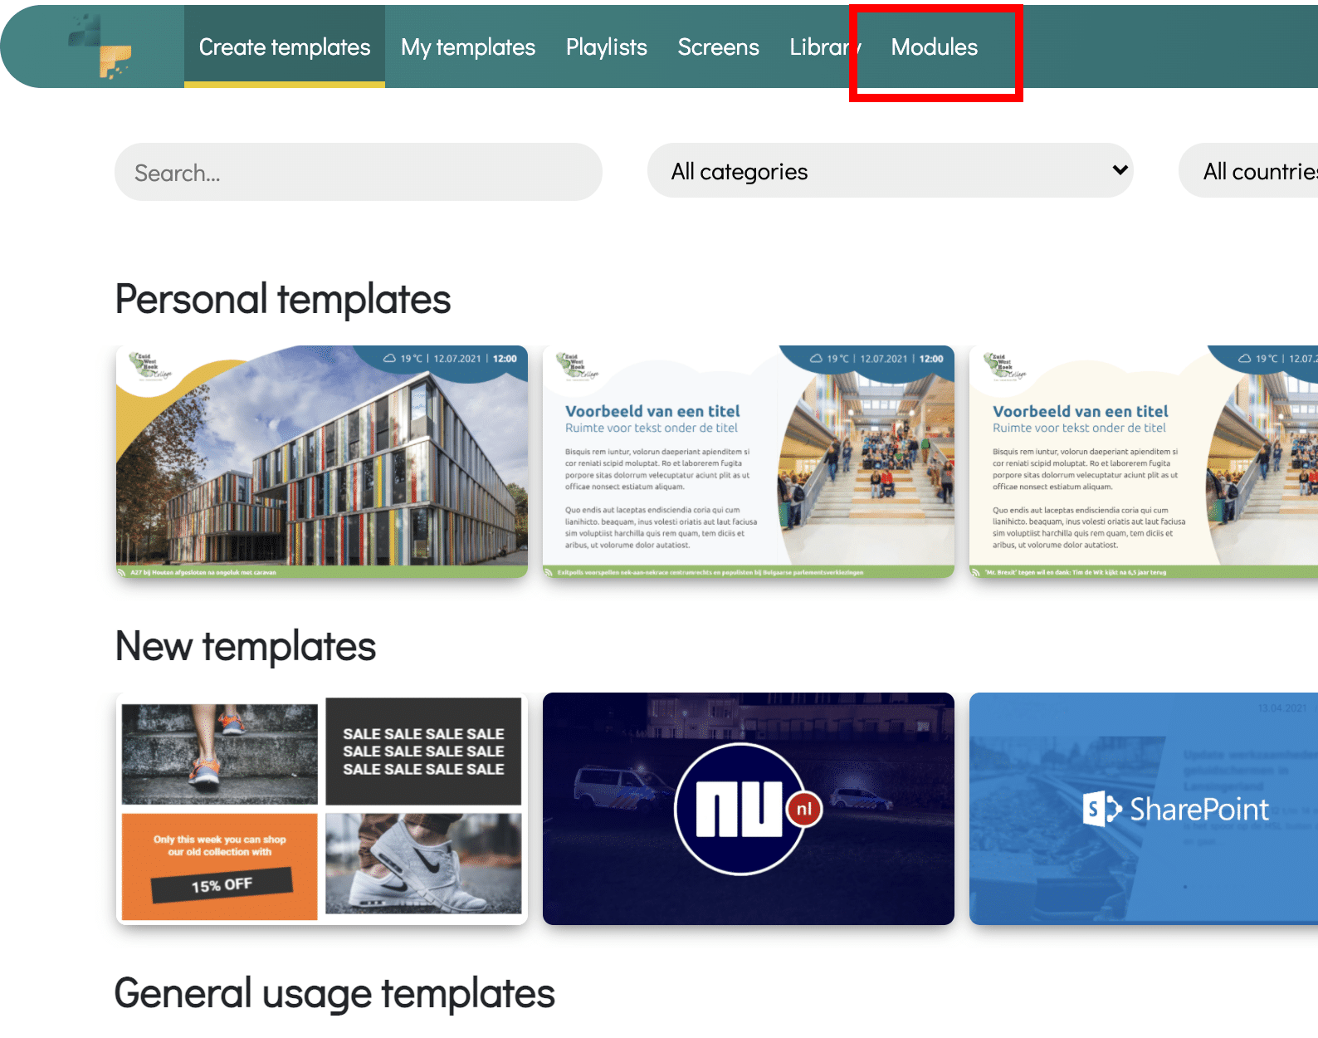Select the colorful building personal template
This screenshot has width=1318, height=1038.
[x=322, y=462]
